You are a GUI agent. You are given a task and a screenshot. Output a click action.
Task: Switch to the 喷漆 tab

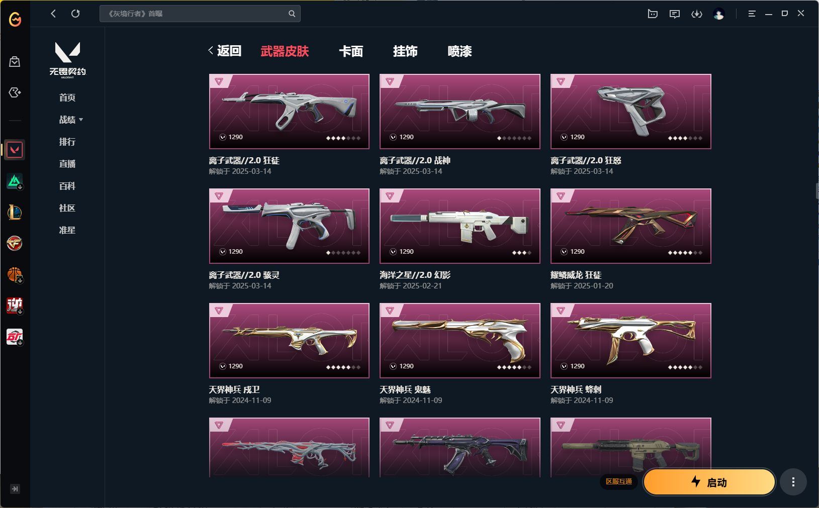click(x=460, y=51)
